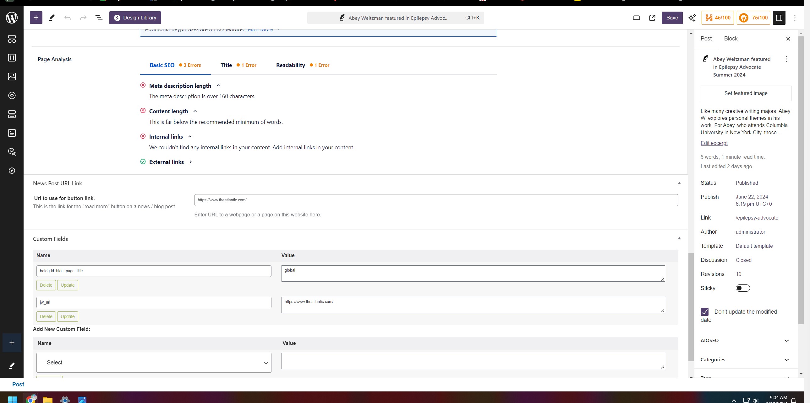Toggle the Settings sidebar panel icon
The width and height of the screenshot is (810, 403).
tap(779, 18)
